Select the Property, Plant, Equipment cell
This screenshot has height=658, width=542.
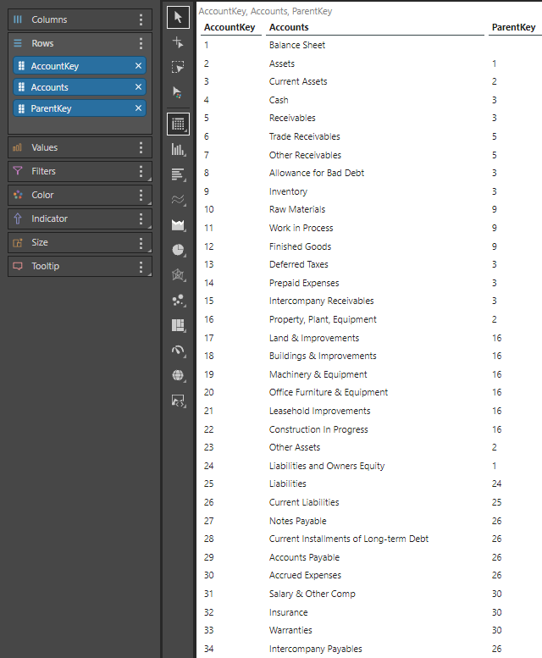click(x=323, y=319)
